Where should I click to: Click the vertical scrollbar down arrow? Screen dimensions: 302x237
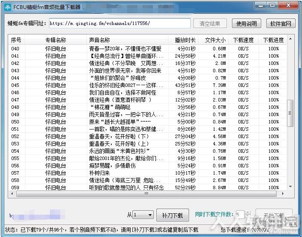pos(290,187)
